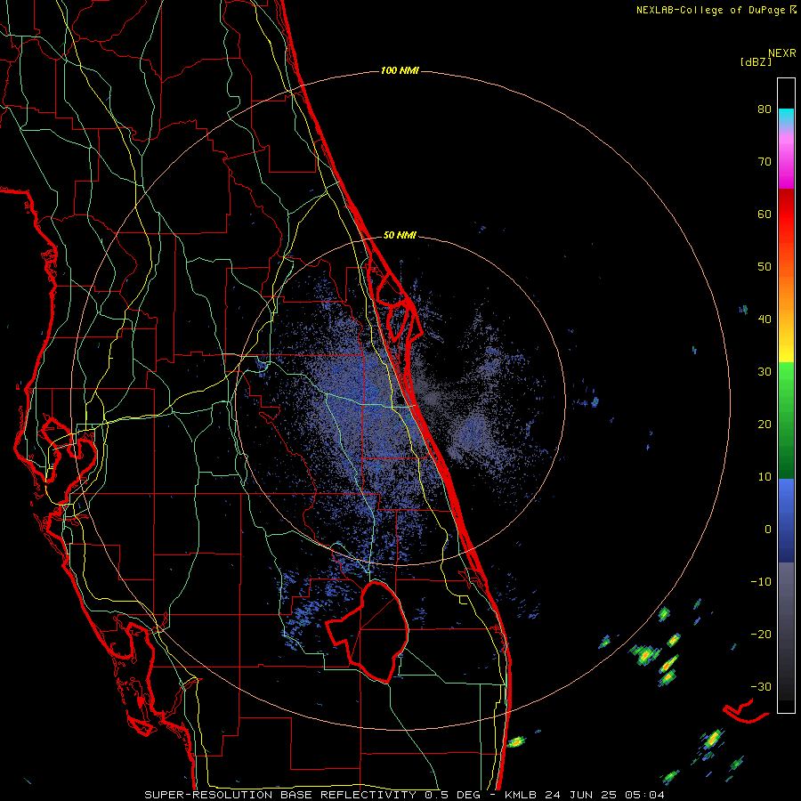
Task: Click the 80 value on dBZ scale
Action: coord(765,109)
